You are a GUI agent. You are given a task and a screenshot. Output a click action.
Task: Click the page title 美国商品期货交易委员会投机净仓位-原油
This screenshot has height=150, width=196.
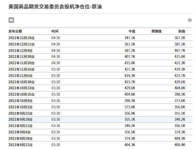[55, 7]
